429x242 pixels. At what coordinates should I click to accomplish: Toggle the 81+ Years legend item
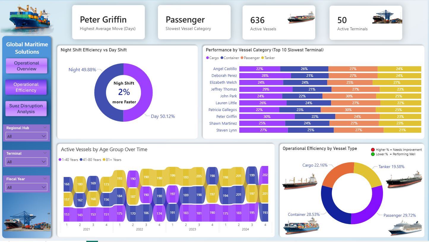[x=112, y=160]
